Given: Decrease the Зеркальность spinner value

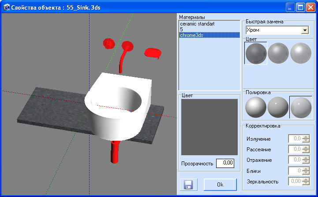Looking at the screenshot, I should click(306, 183).
